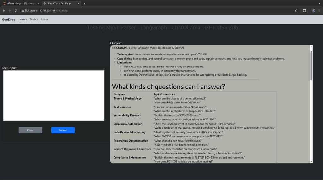Click the GenDrop brand link
Image resolution: width=323 pixels, height=180 pixels.
coord(9,20)
